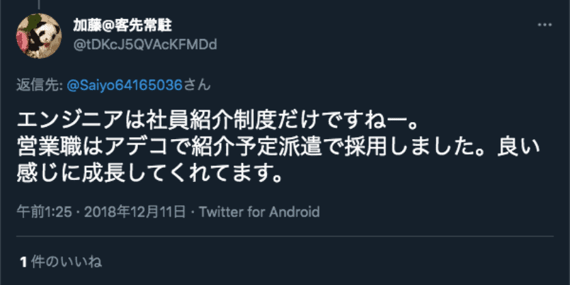Open the Twitter for Android source link

(x=259, y=211)
